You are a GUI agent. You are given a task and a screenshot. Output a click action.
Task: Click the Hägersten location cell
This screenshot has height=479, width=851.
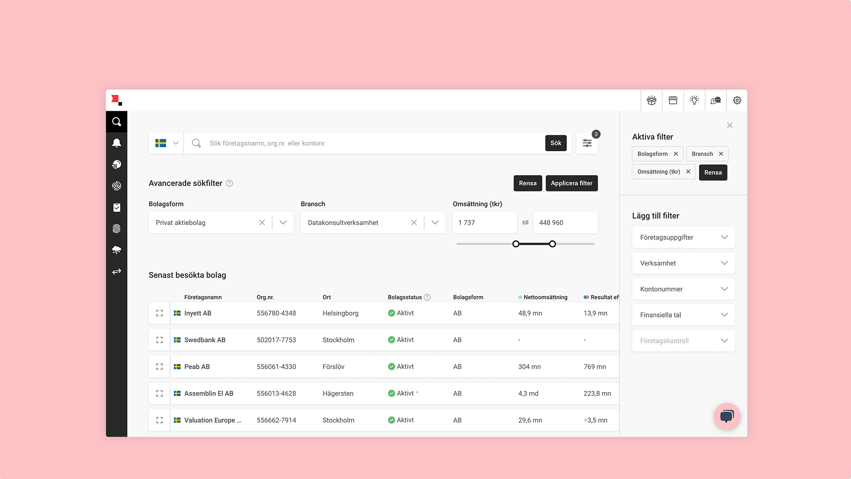tap(338, 393)
